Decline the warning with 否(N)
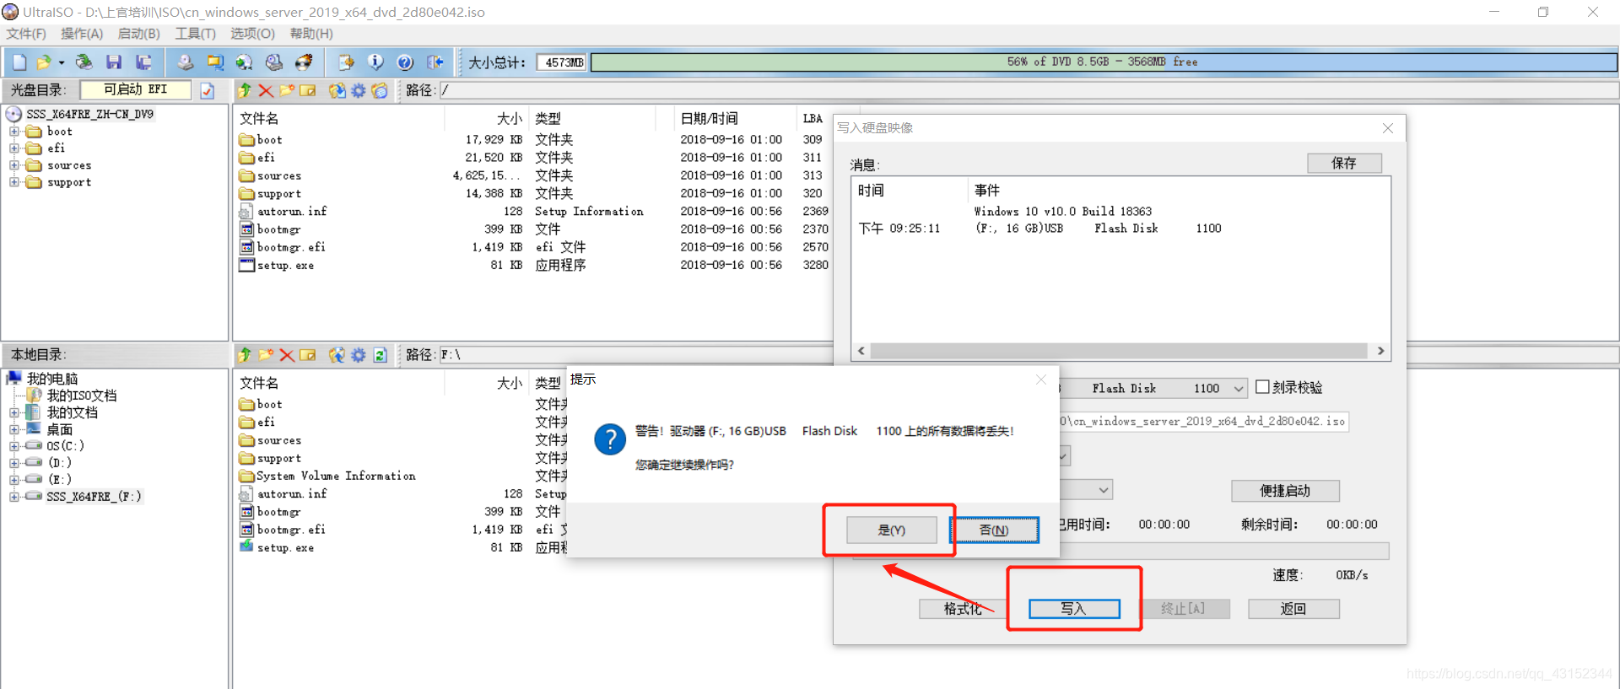The width and height of the screenshot is (1620, 689). 994,530
